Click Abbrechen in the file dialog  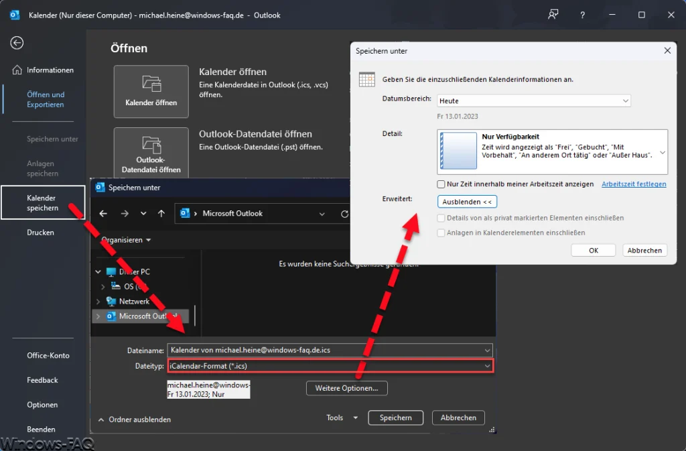tap(458, 417)
